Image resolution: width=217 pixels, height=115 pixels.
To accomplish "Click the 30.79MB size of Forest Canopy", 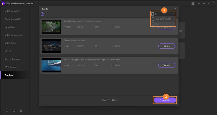I will point(116,27).
